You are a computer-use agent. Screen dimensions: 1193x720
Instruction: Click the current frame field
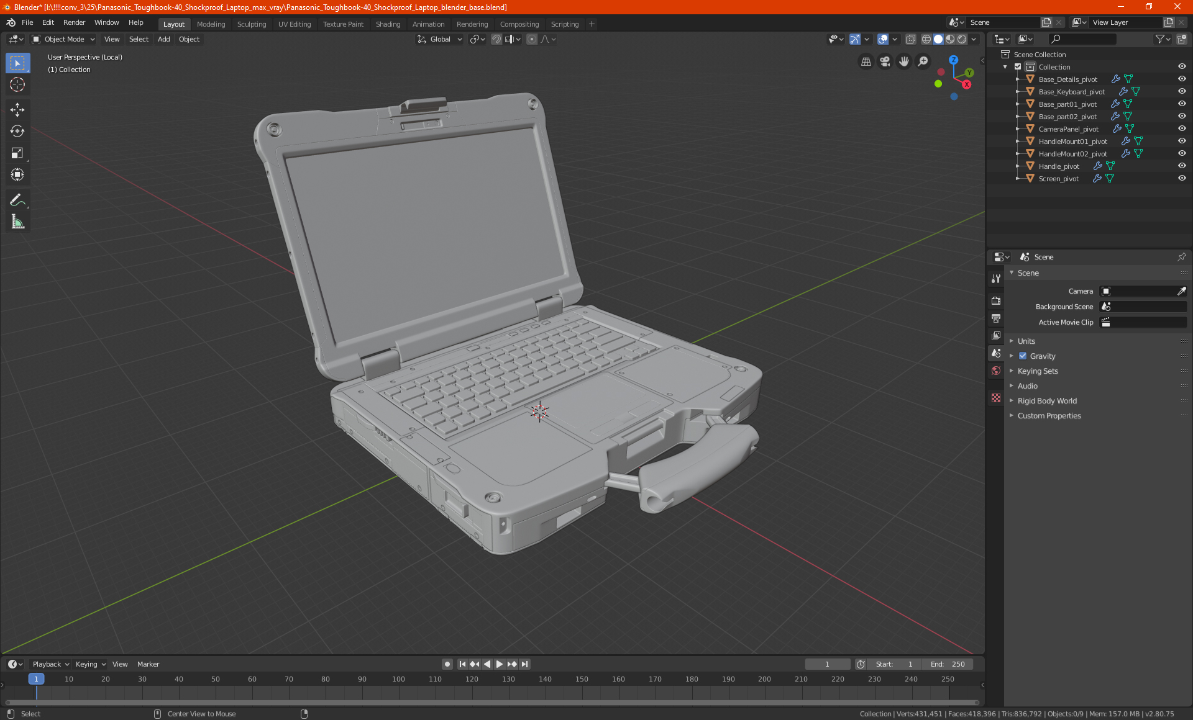click(827, 664)
